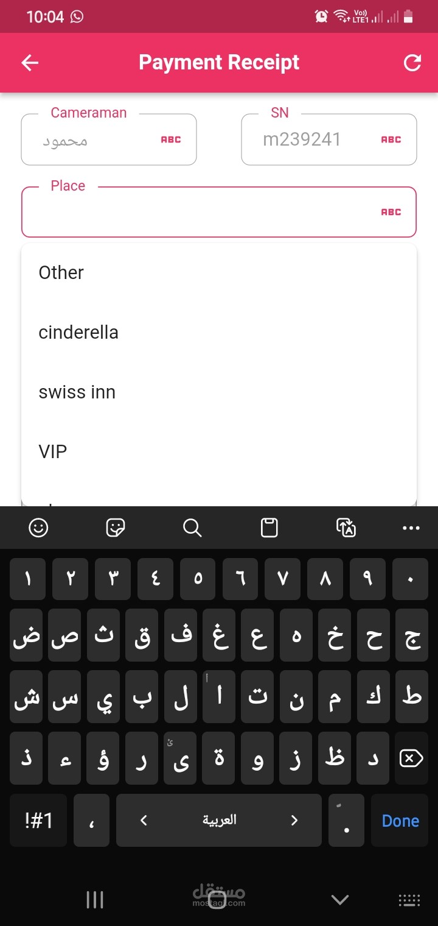Viewport: 438px width, 926px height.
Task: Focus the Place input field
Action: (x=201, y=213)
